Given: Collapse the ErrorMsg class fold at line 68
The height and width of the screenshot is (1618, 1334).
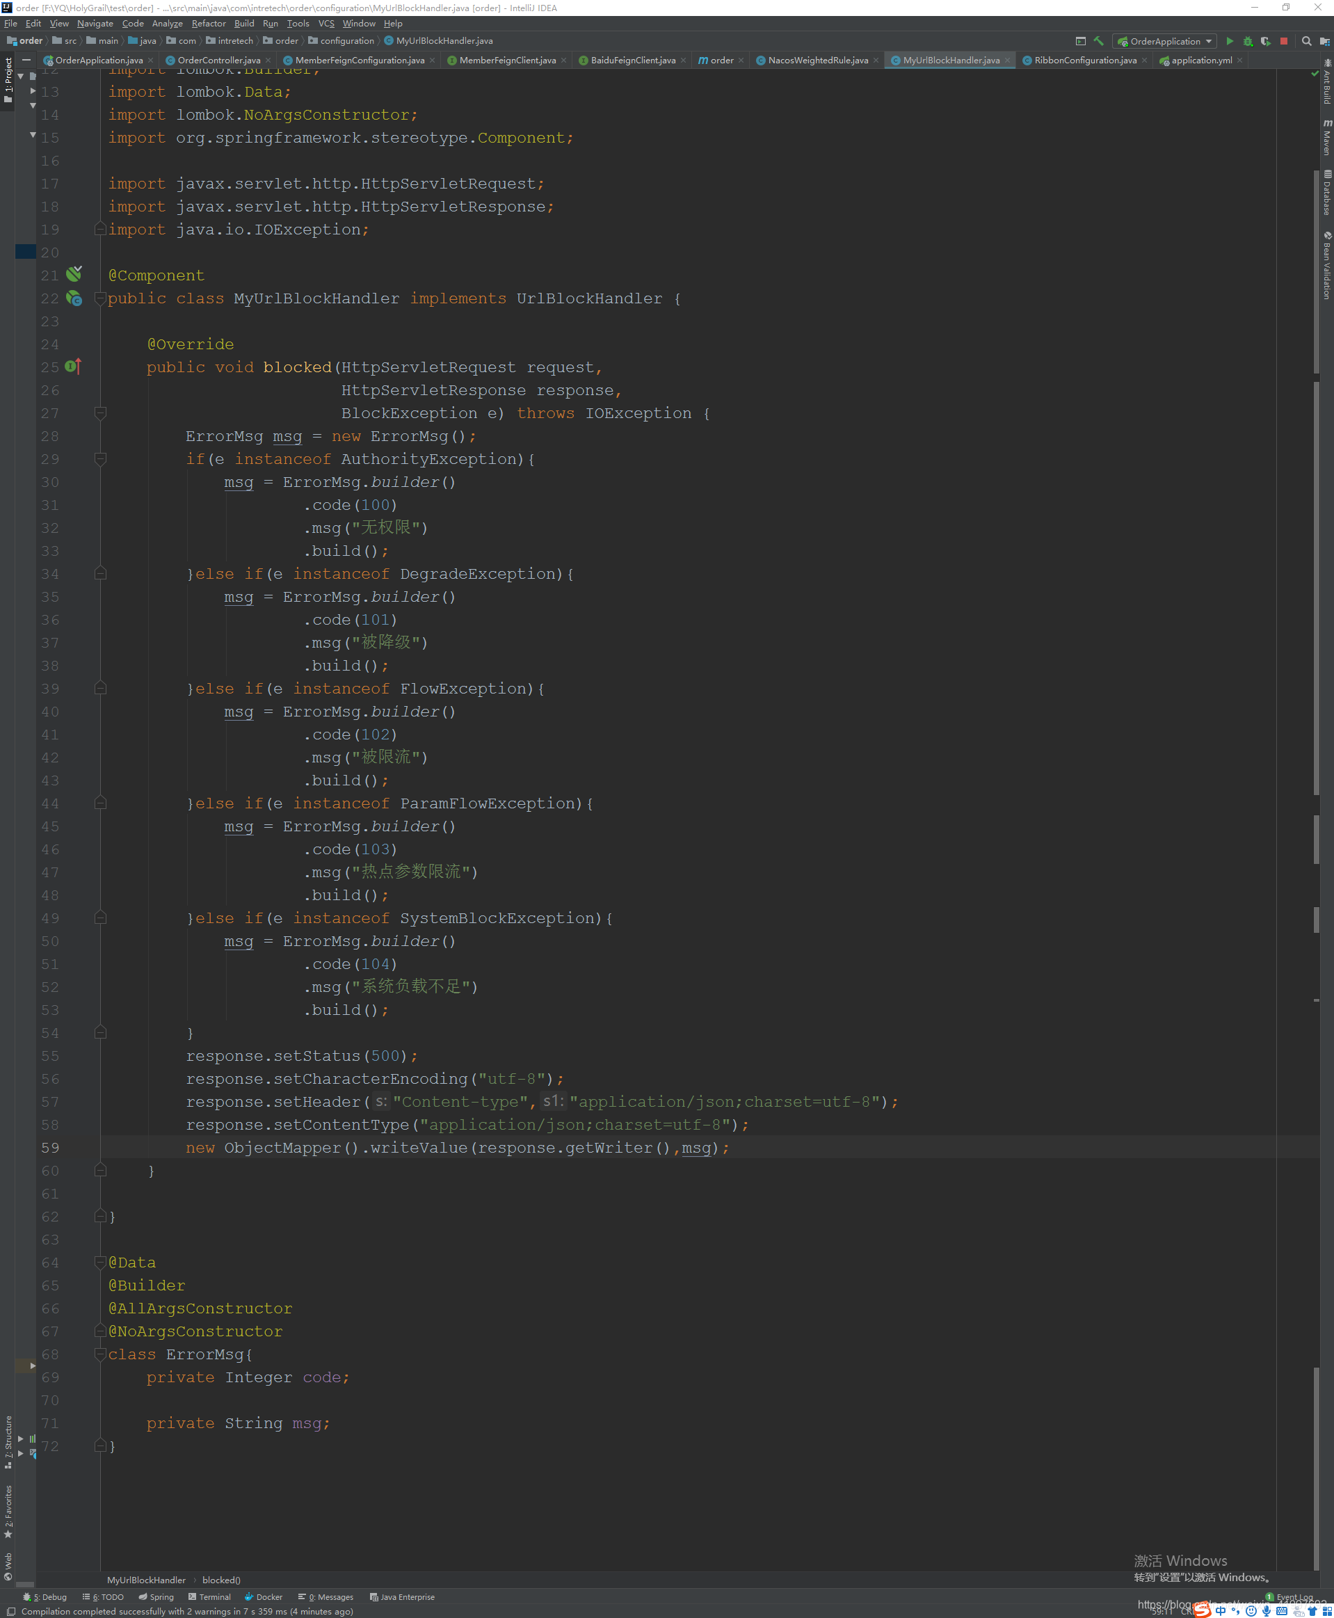Looking at the screenshot, I should 100,1354.
